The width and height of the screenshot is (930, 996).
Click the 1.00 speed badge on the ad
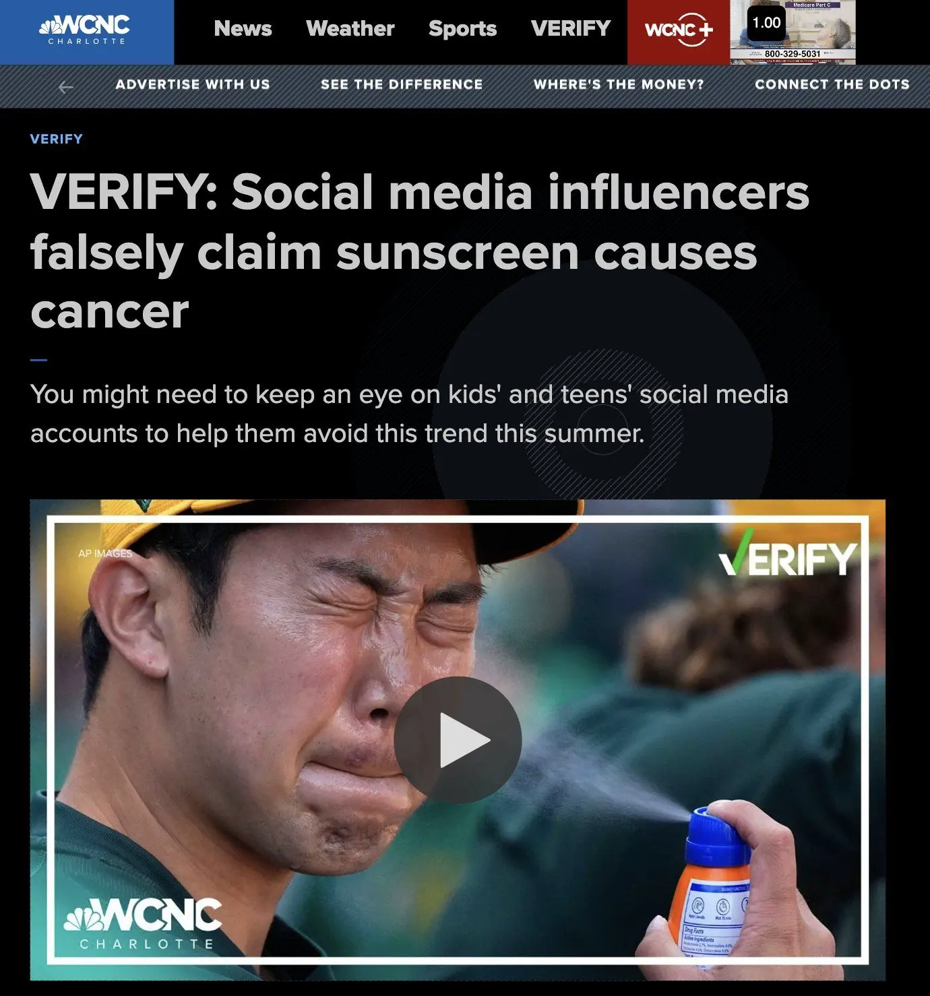(x=766, y=23)
